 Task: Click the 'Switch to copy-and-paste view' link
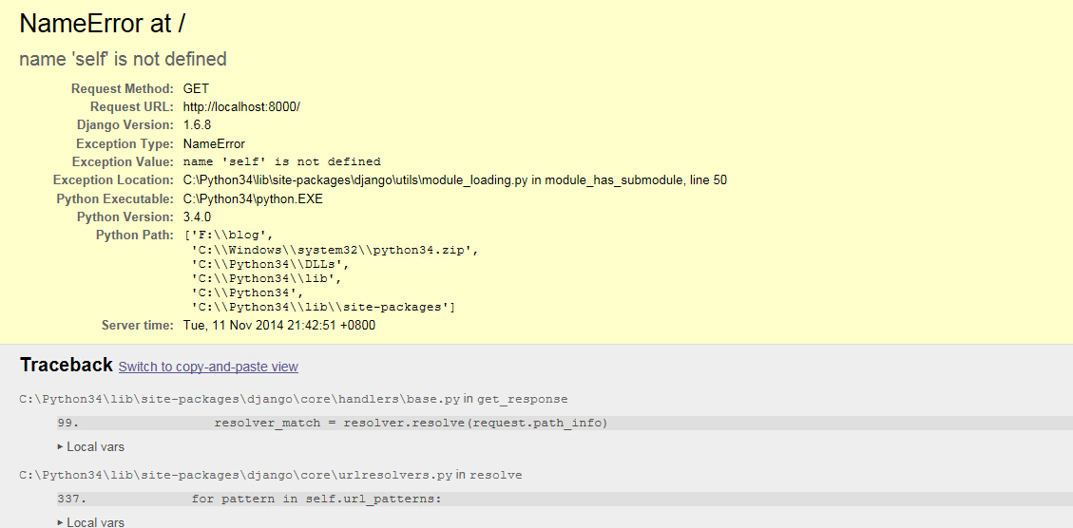pyautogui.click(x=208, y=367)
